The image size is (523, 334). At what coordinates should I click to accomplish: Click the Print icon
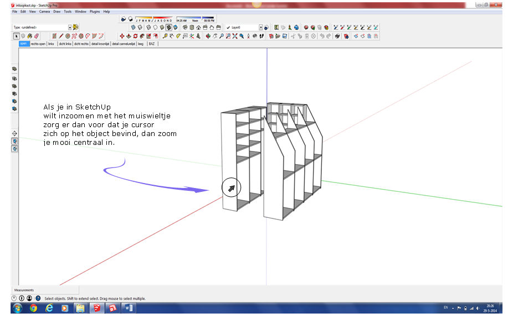[337, 36]
